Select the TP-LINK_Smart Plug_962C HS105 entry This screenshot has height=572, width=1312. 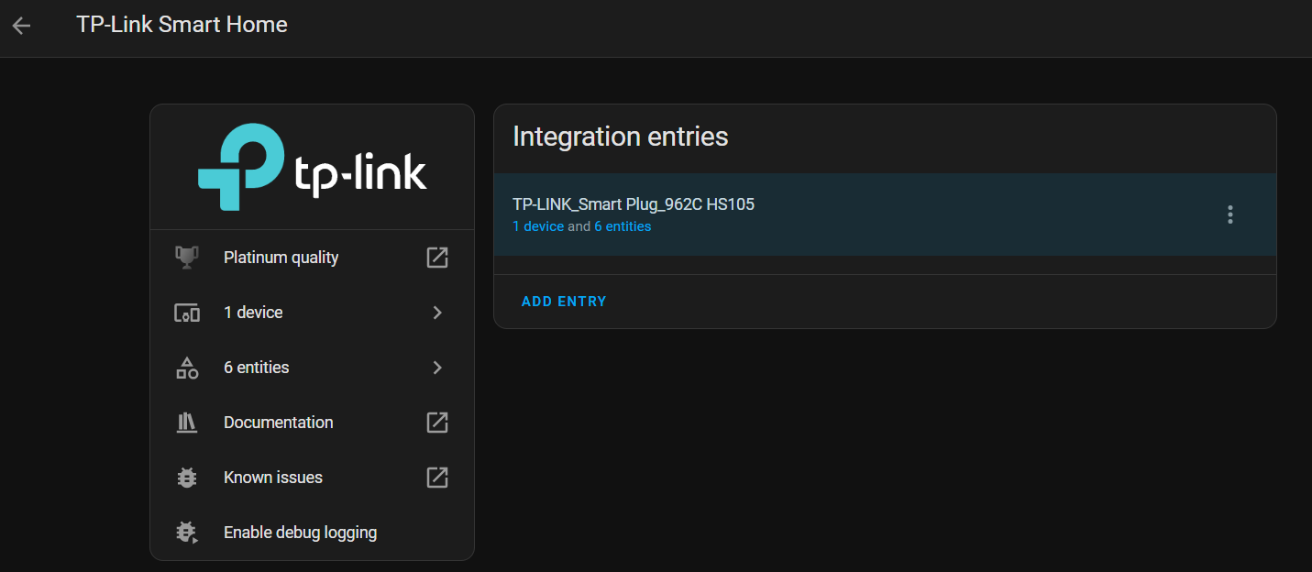633,204
